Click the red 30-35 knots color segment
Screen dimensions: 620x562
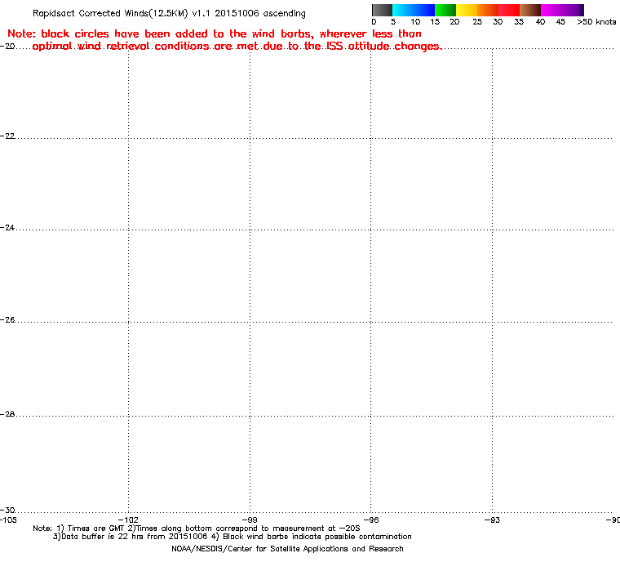[x=509, y=10]
